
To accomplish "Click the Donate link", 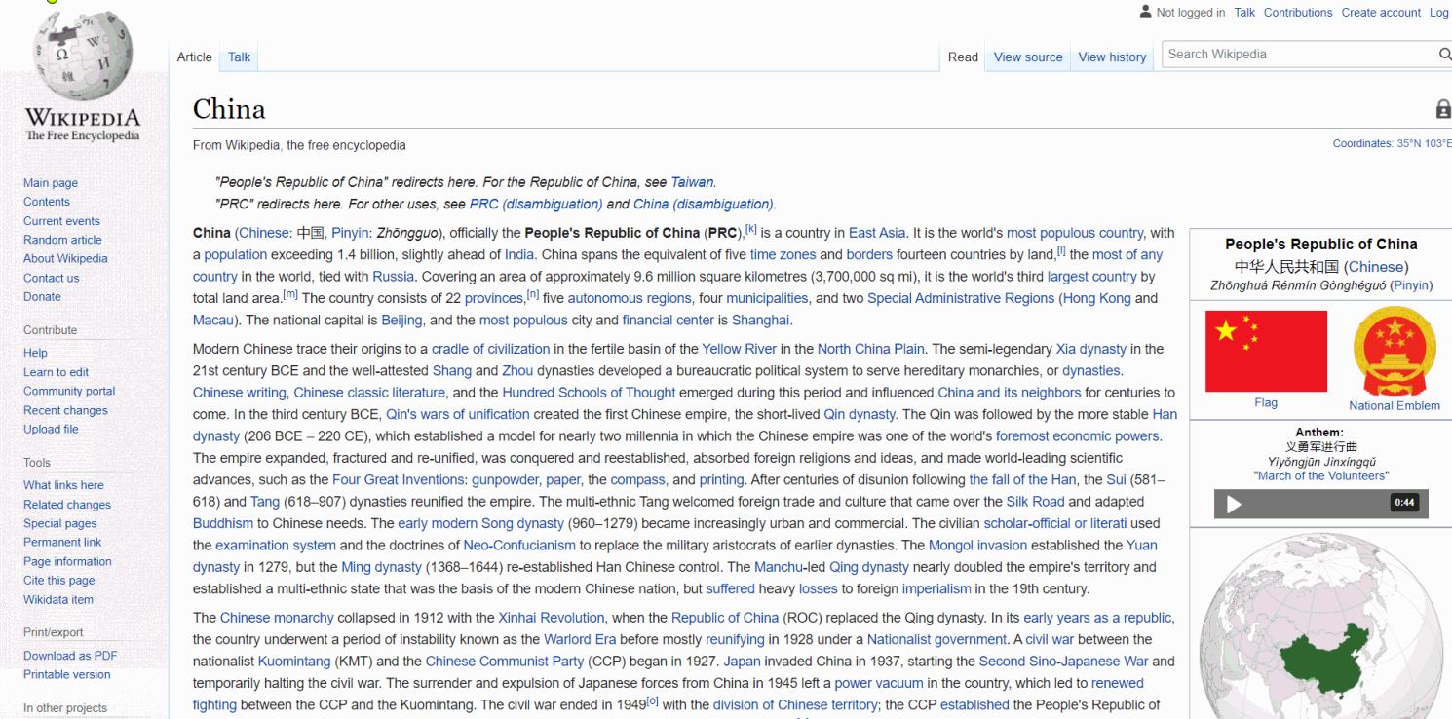I will point(42,297).
